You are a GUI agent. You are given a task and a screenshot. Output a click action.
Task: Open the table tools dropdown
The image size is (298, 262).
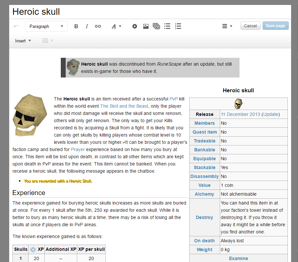(x=48, y=41)
